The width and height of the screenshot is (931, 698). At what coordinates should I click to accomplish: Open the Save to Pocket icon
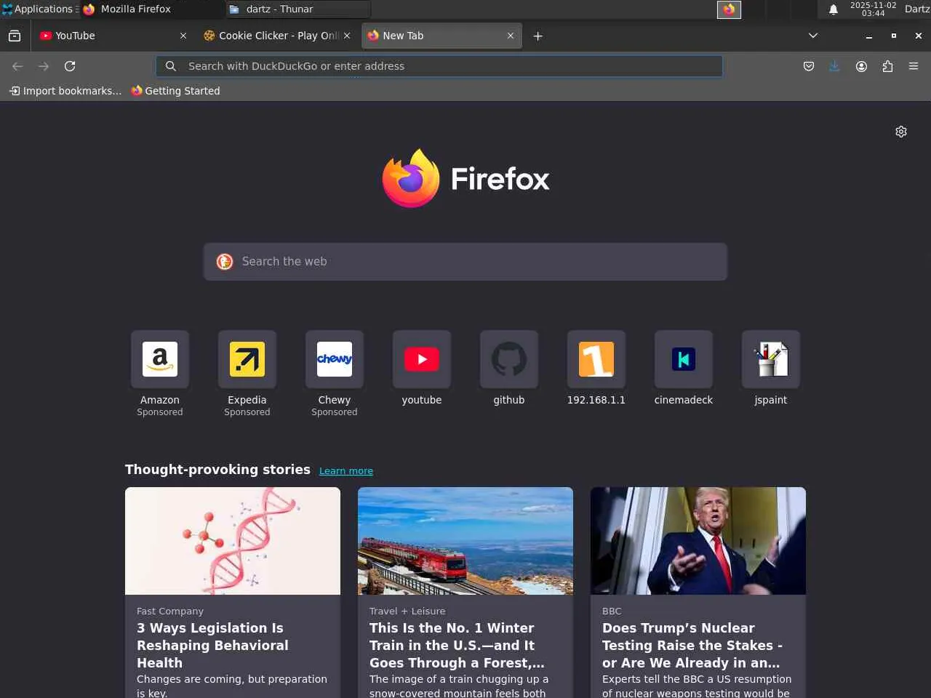point(808,66)
